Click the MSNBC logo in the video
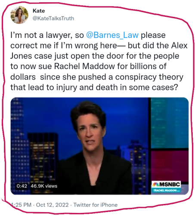 coord(166,184)
